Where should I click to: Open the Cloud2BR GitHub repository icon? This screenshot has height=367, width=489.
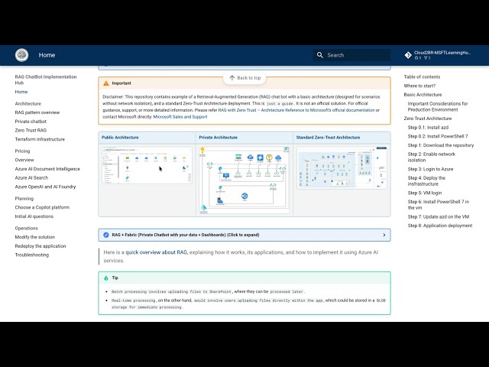pos(408,55)
